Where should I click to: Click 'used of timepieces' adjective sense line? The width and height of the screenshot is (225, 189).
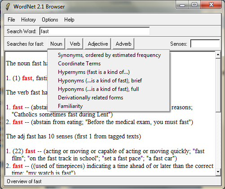(110, 166)
